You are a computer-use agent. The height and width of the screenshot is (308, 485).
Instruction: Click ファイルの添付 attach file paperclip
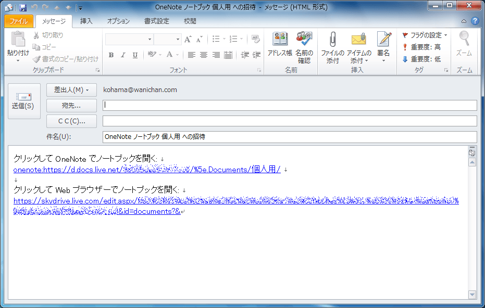tap(332, 47)
